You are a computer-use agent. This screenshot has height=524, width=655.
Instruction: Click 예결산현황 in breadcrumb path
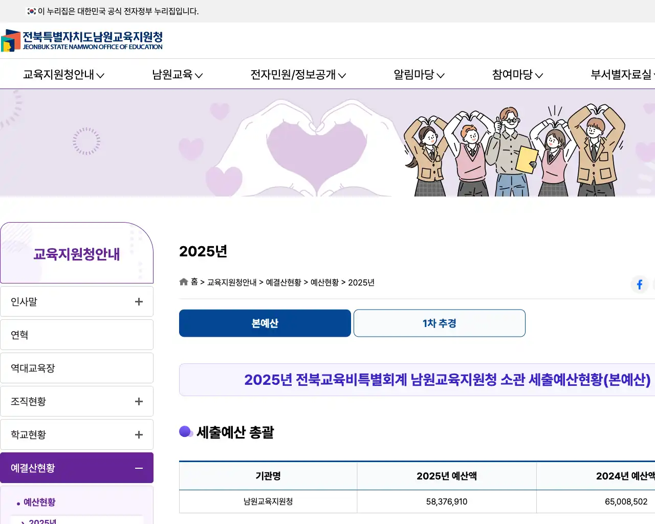(x=283, y=282)
